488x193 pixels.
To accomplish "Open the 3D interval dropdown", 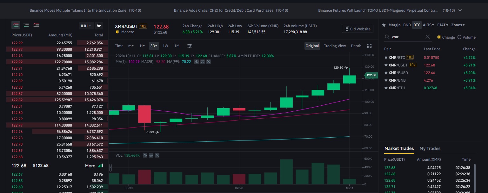I will pos(154,46).
